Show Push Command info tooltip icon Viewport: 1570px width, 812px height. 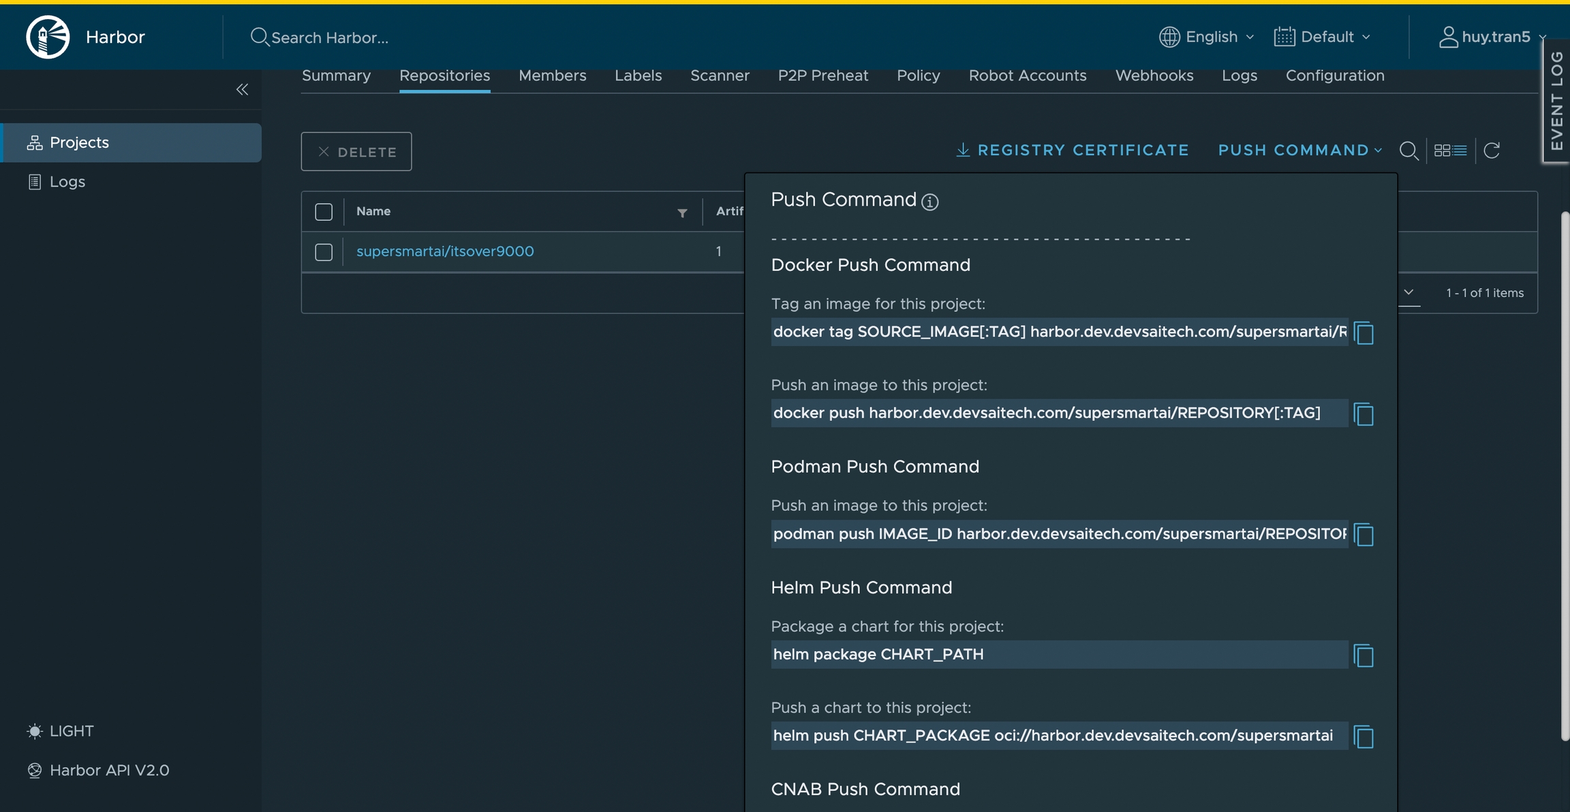[x=929, y=202]
